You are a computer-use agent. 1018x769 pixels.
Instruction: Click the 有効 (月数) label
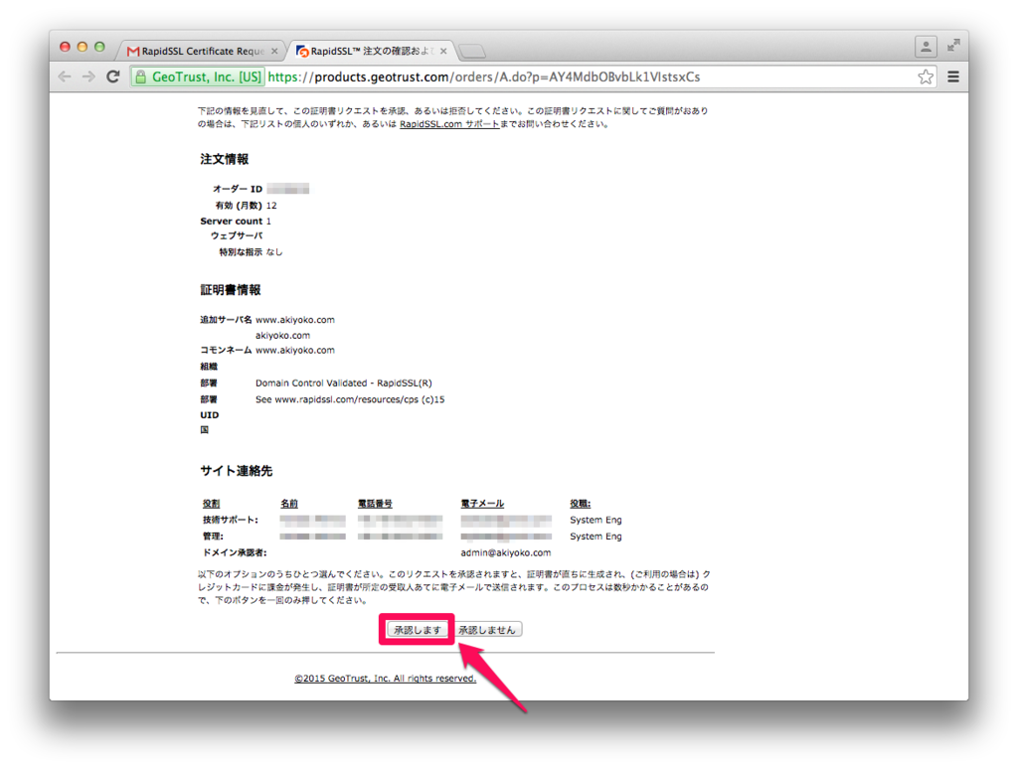coord(239,205)
